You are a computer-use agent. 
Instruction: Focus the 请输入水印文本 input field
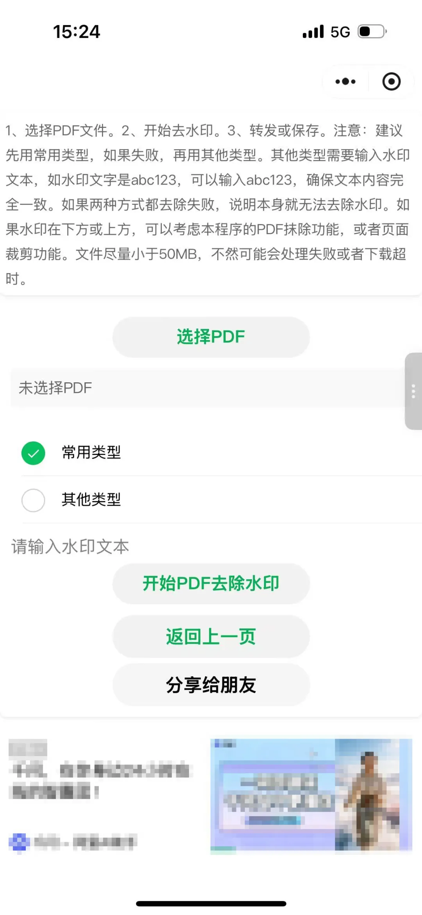211,546
